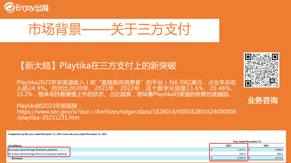Click 'Year ended December 31,' table header
291x163 pixels.
click(x=247, y=142)
